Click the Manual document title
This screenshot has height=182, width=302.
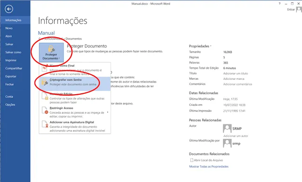(x=46, y=33)
